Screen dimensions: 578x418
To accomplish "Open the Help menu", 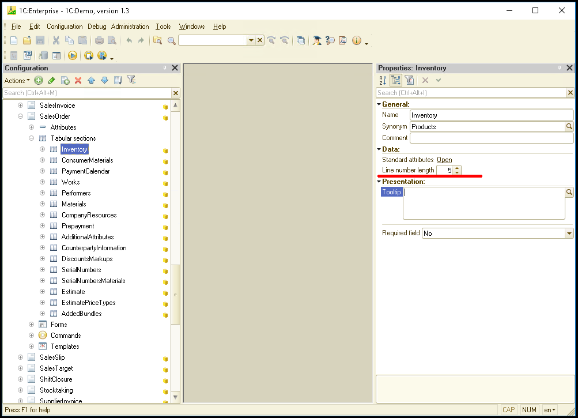I will (220, 27).
